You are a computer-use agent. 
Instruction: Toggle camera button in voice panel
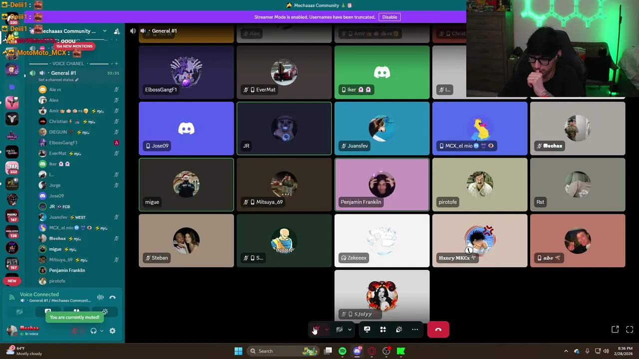19,312
